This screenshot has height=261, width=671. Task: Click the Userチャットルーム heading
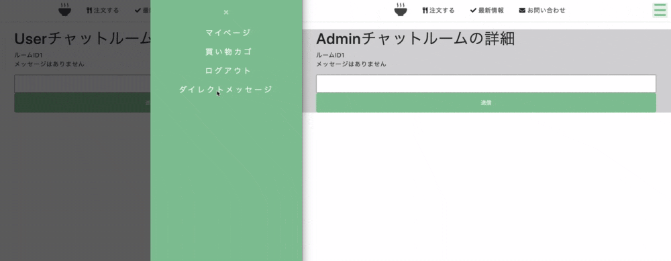(x=82, y=39)
